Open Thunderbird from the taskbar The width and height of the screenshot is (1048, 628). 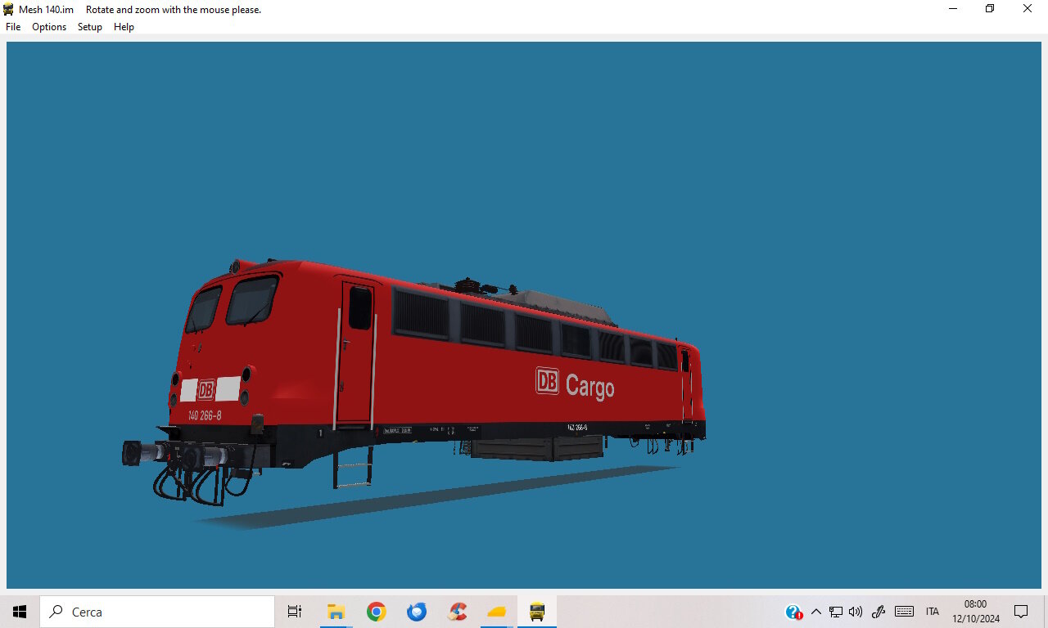point(417,612)
